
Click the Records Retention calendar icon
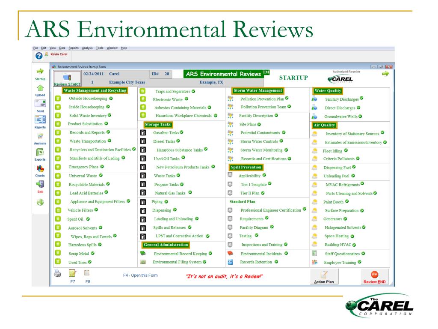[x=230, y=262]
